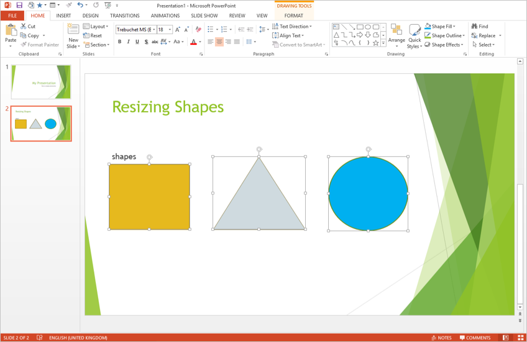
Task: Click the Clear All Formatting eraser icon
Action: 198,29
